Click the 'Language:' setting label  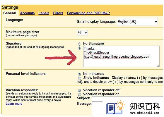[x=14, y=20]
